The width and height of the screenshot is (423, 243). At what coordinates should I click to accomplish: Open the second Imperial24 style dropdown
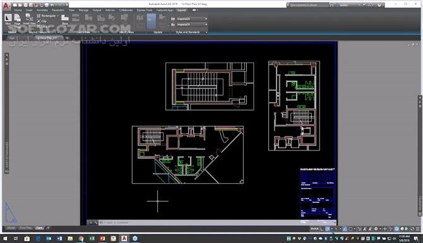192,25
